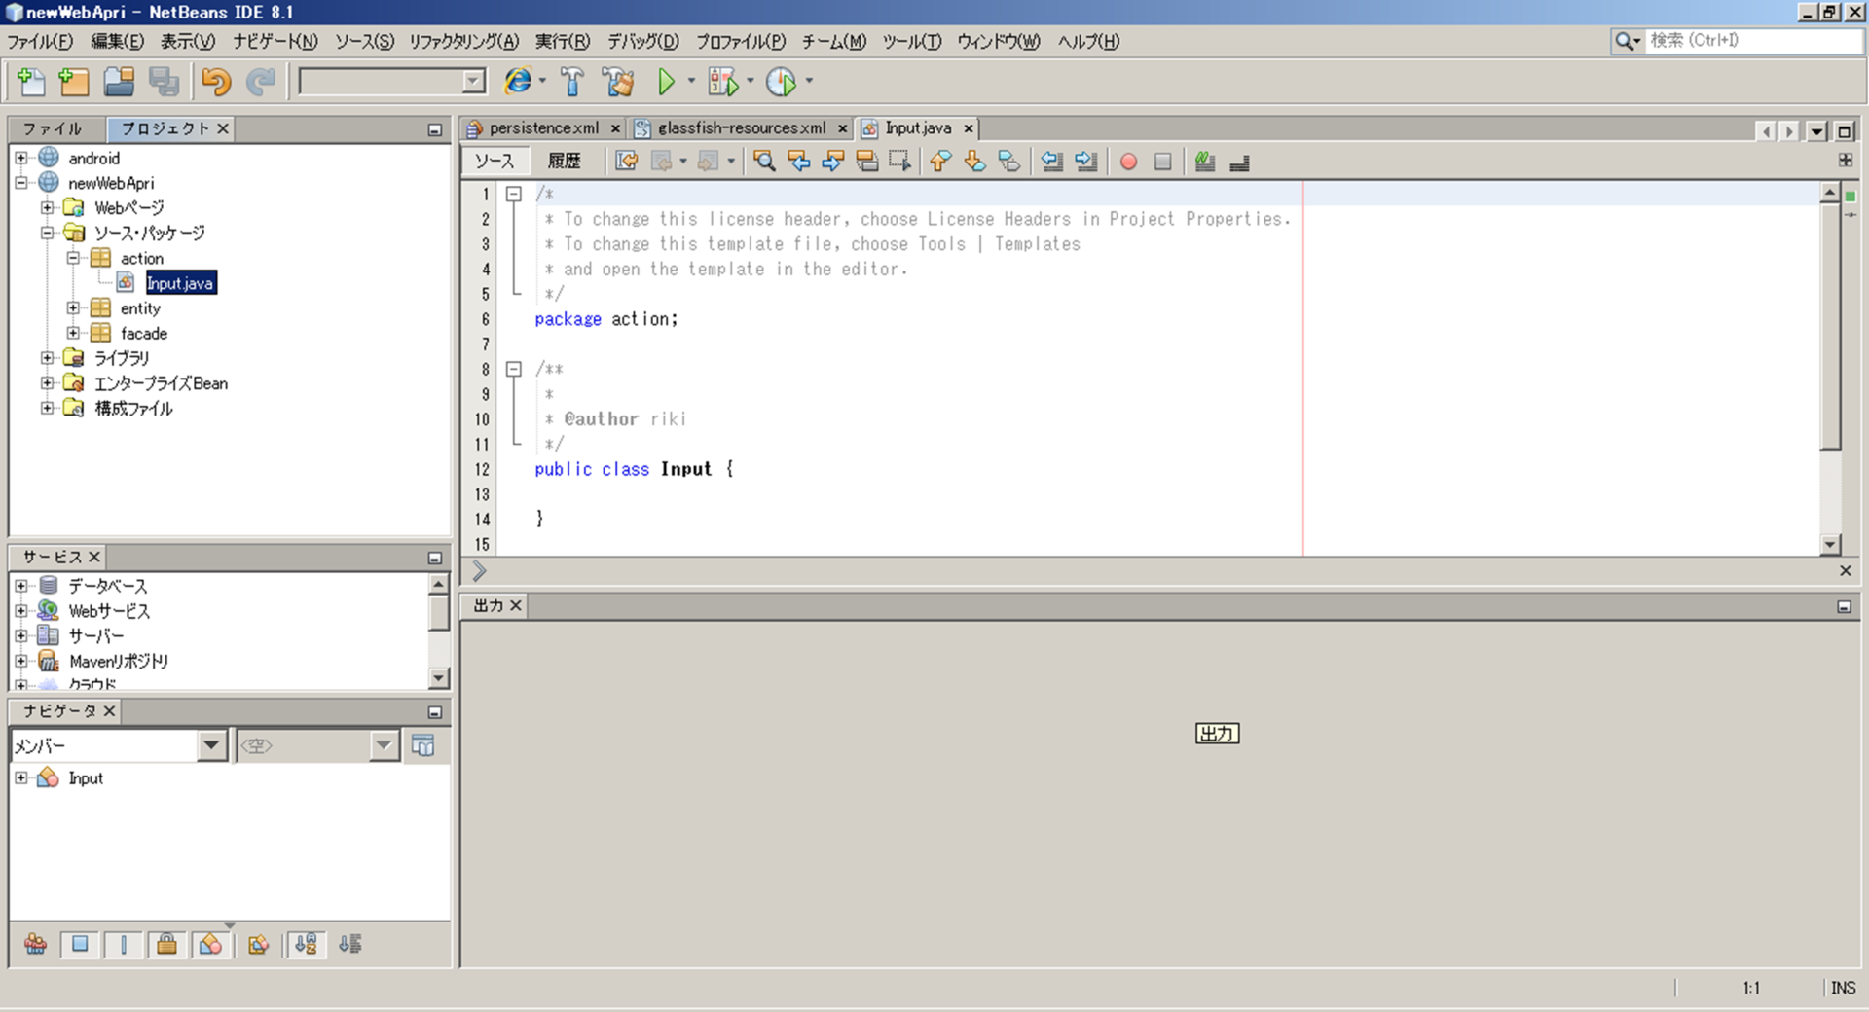Expand the entity package node
Screen dimensions: 1869x1012
tap(74, 308)
